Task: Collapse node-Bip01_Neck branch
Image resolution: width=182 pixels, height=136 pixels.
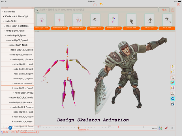Action: tap(8, 45)
